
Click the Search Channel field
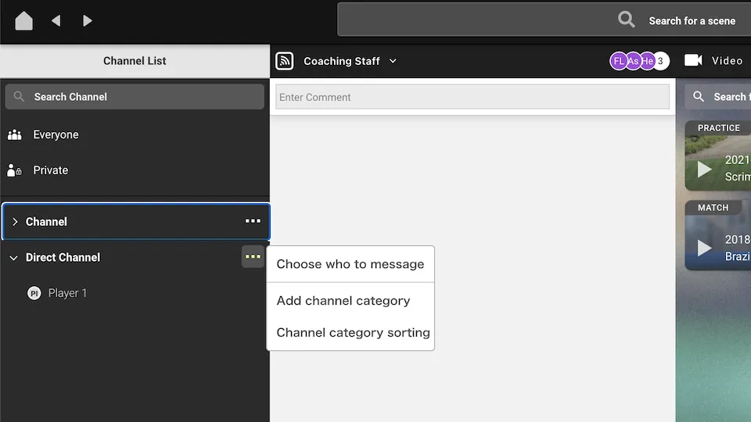(x=135, y=97)
